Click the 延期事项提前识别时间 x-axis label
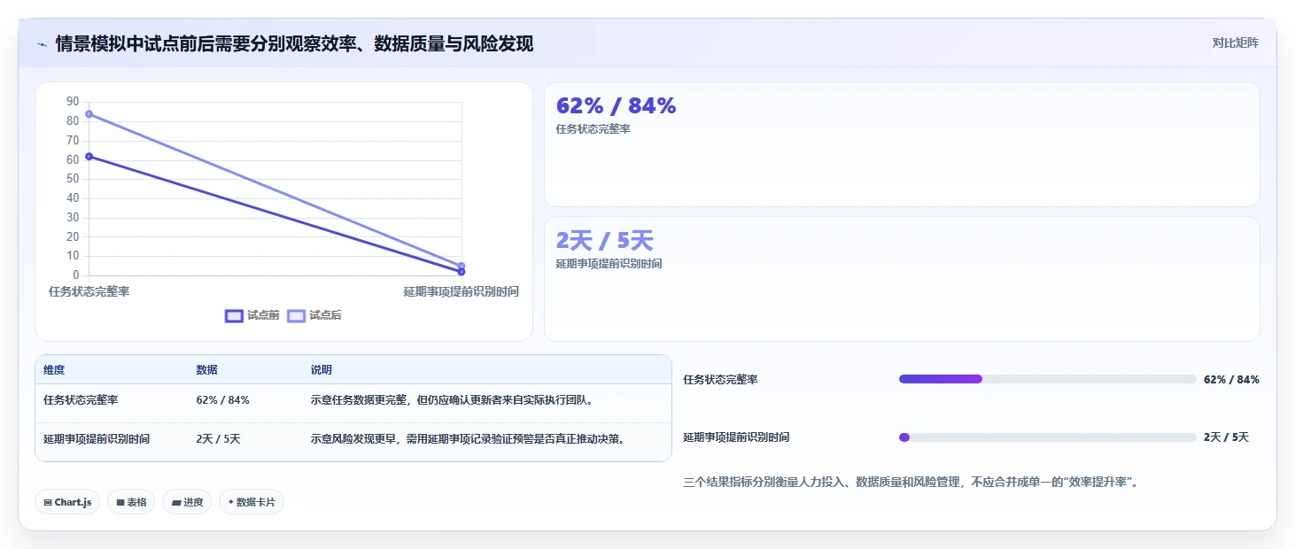 [x=461, y=291]
